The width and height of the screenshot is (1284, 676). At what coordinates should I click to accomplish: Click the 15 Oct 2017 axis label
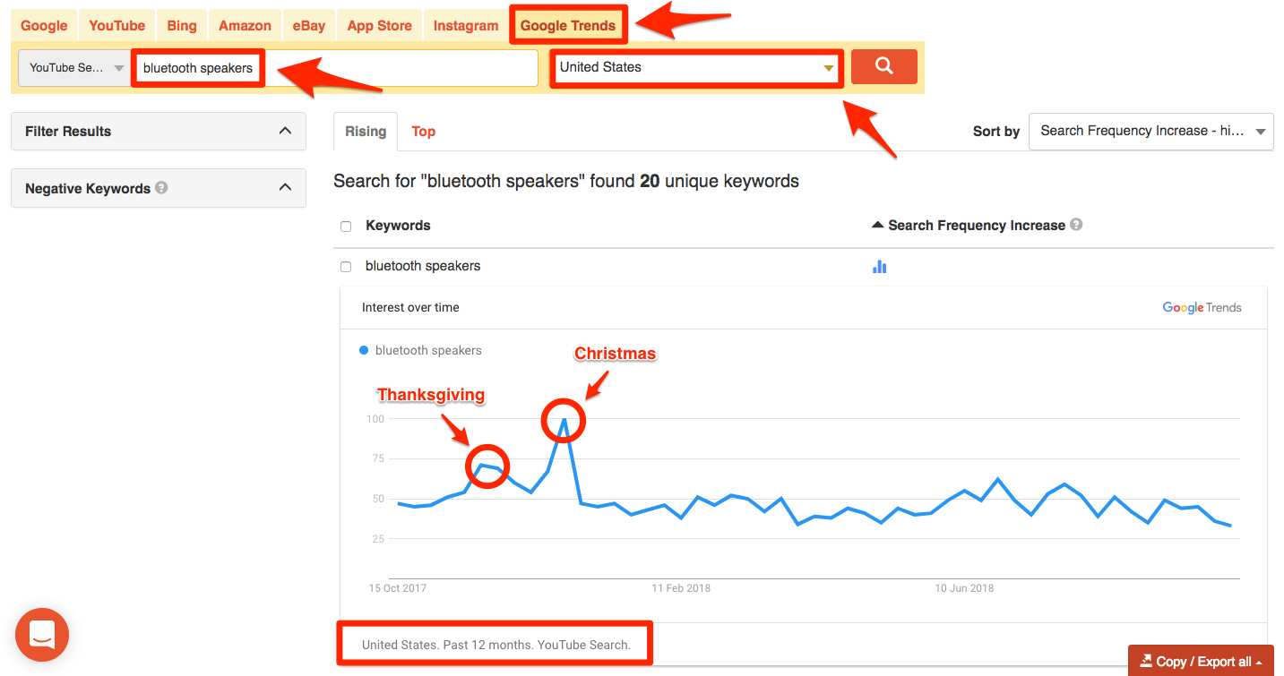[x=397, y=588]
